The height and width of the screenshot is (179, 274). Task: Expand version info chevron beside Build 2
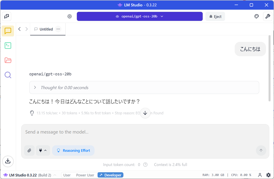[x=55, y=175]
